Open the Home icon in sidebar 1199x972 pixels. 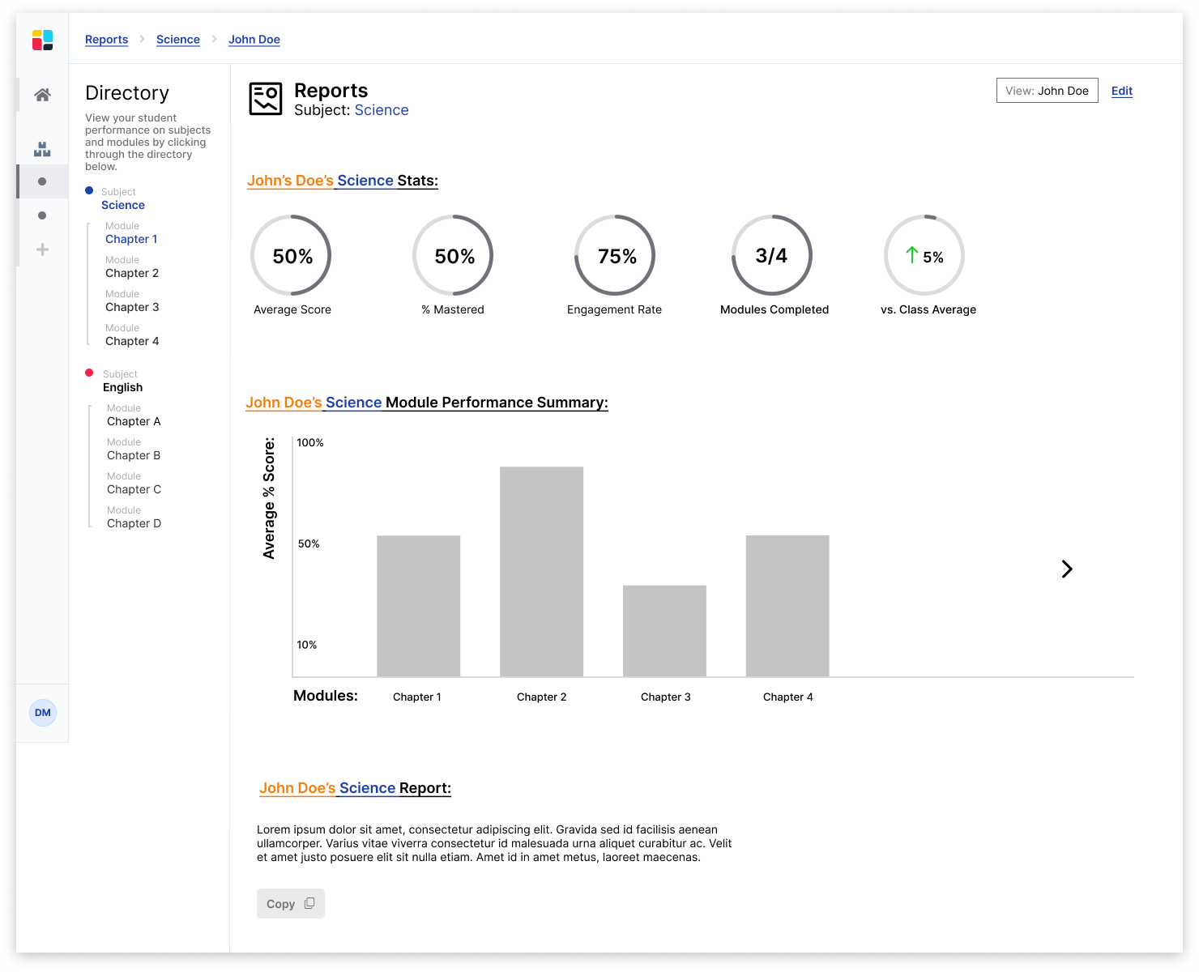(x=42, y=95)
